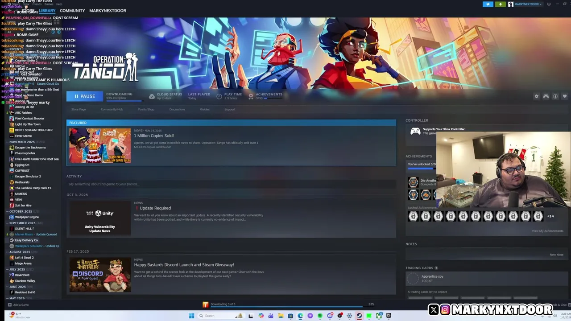571x321 pixels.
Task: Select The Jackbox Party Pack 11
Action: coord(33,188)
